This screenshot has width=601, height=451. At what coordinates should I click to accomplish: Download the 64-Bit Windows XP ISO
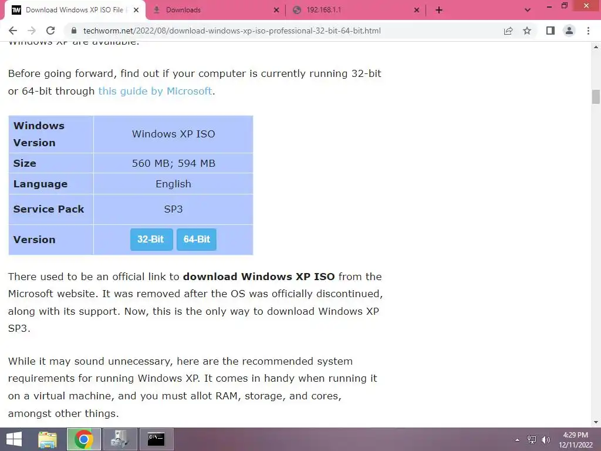(196, 240)
